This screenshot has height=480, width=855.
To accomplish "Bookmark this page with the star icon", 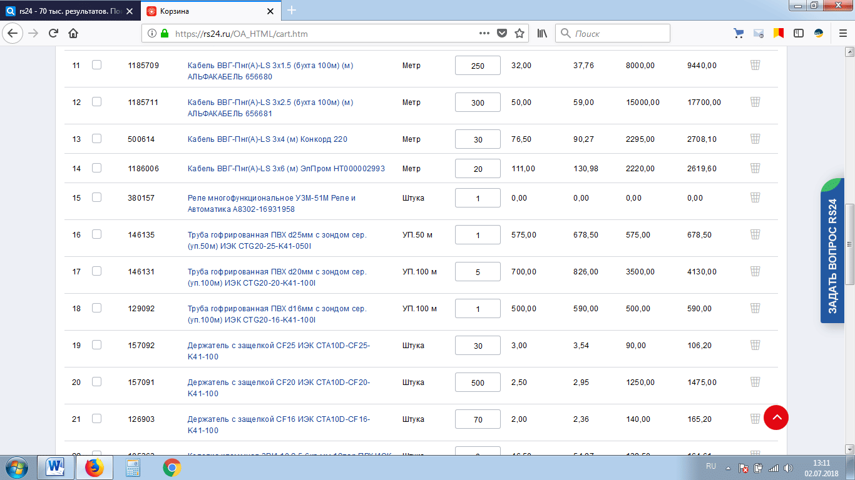I will [519, 34].
